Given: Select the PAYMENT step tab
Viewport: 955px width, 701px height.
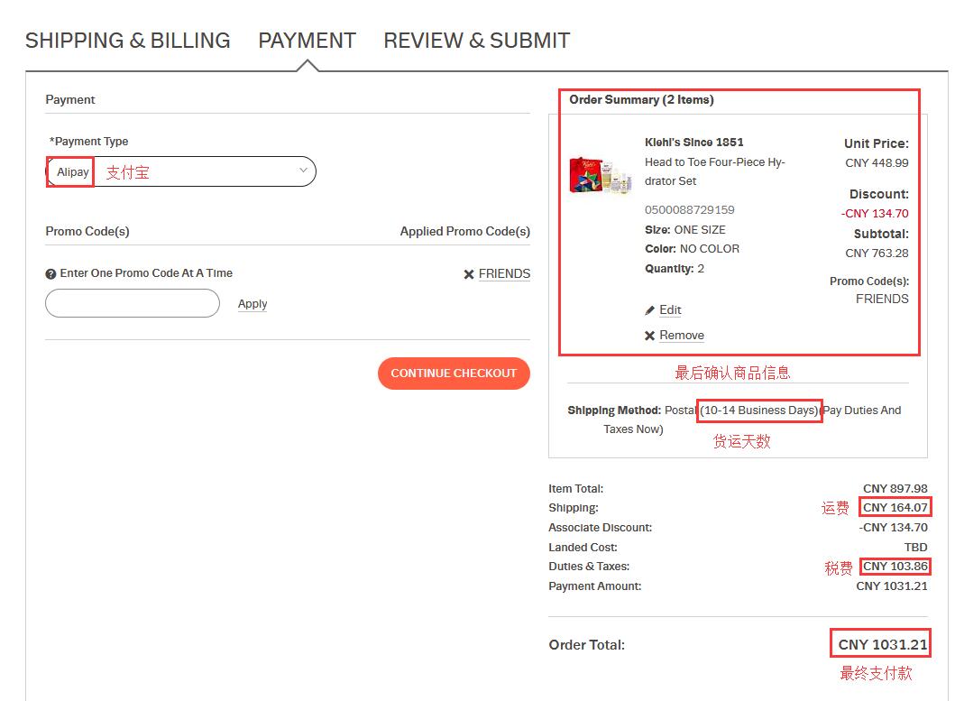Looking at the screenshot, I should click(307, 41).
